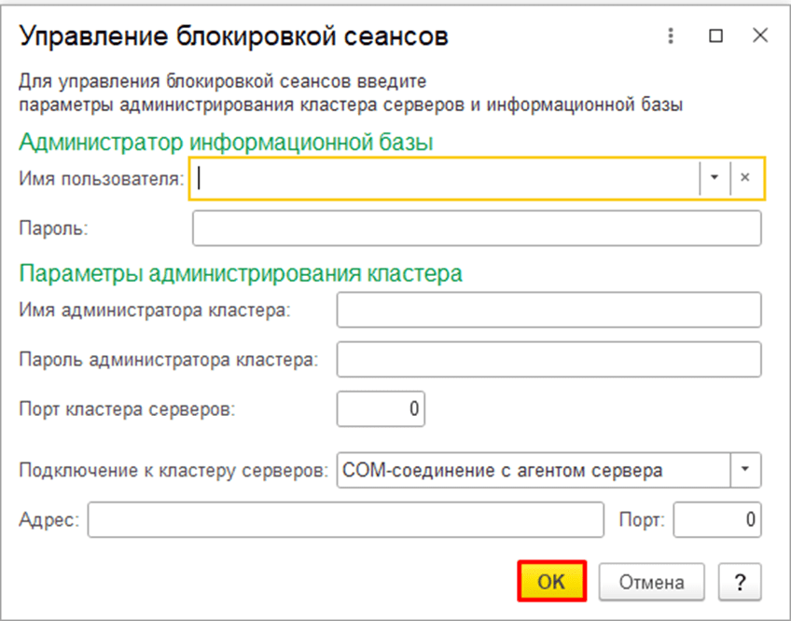
Task: Click the Параметры администрирования кластера heading
Action: click(x=241, y=274)
